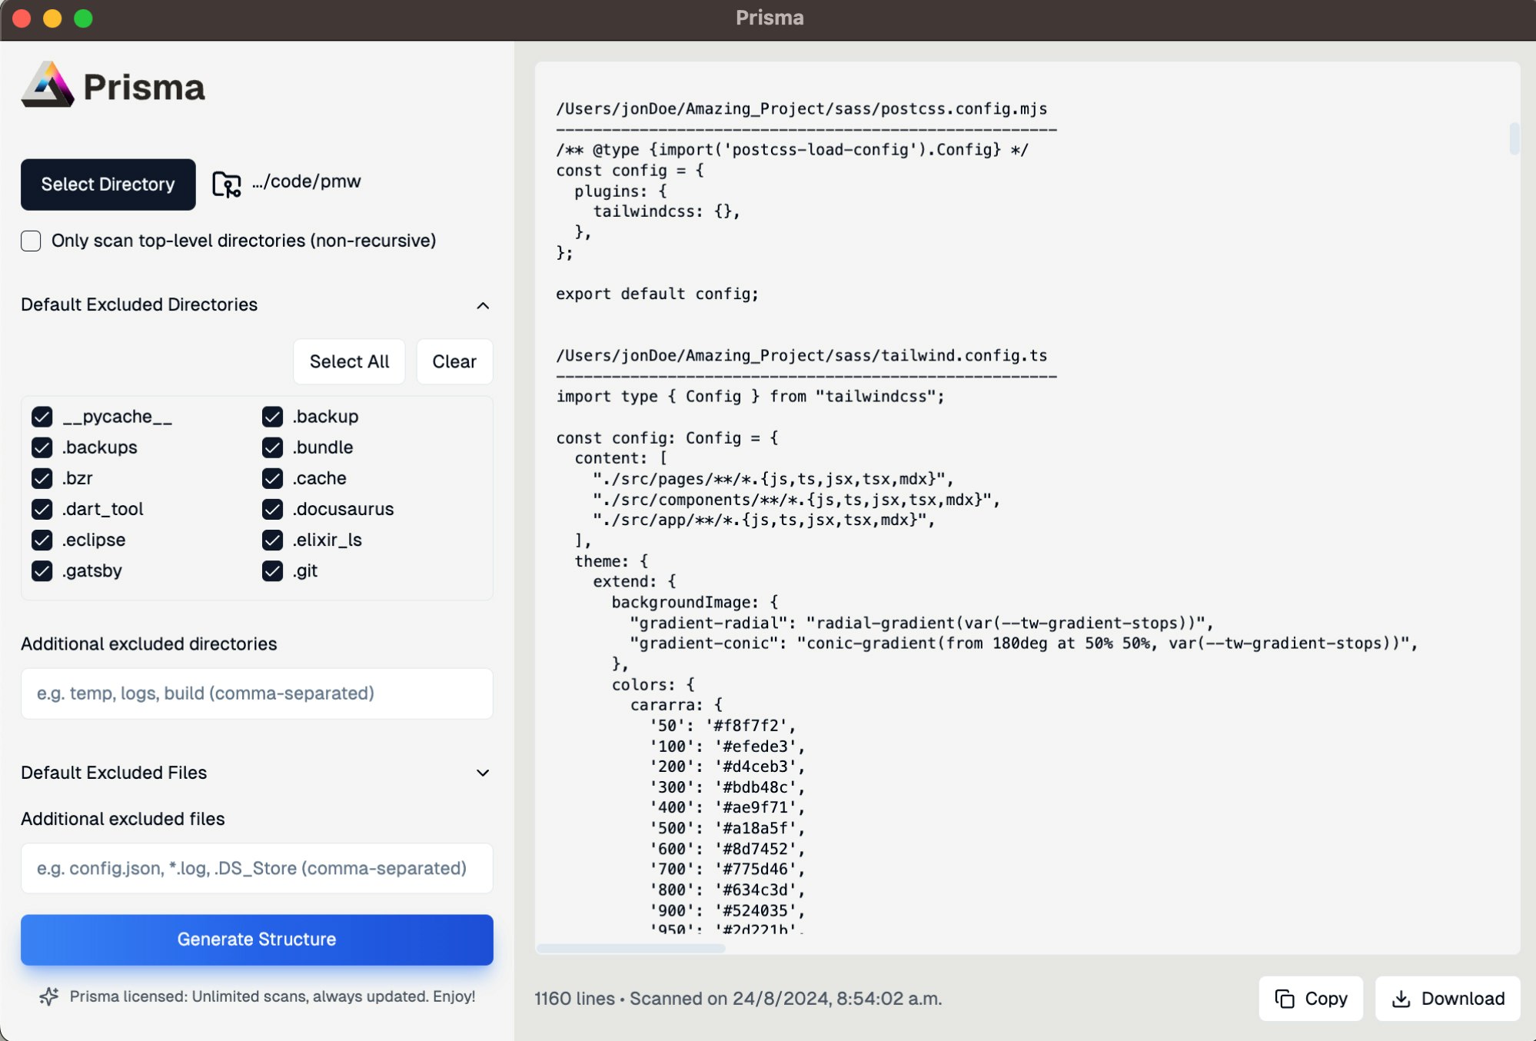Disable the .docusaurus exclusion checkbox

point(272,509)
